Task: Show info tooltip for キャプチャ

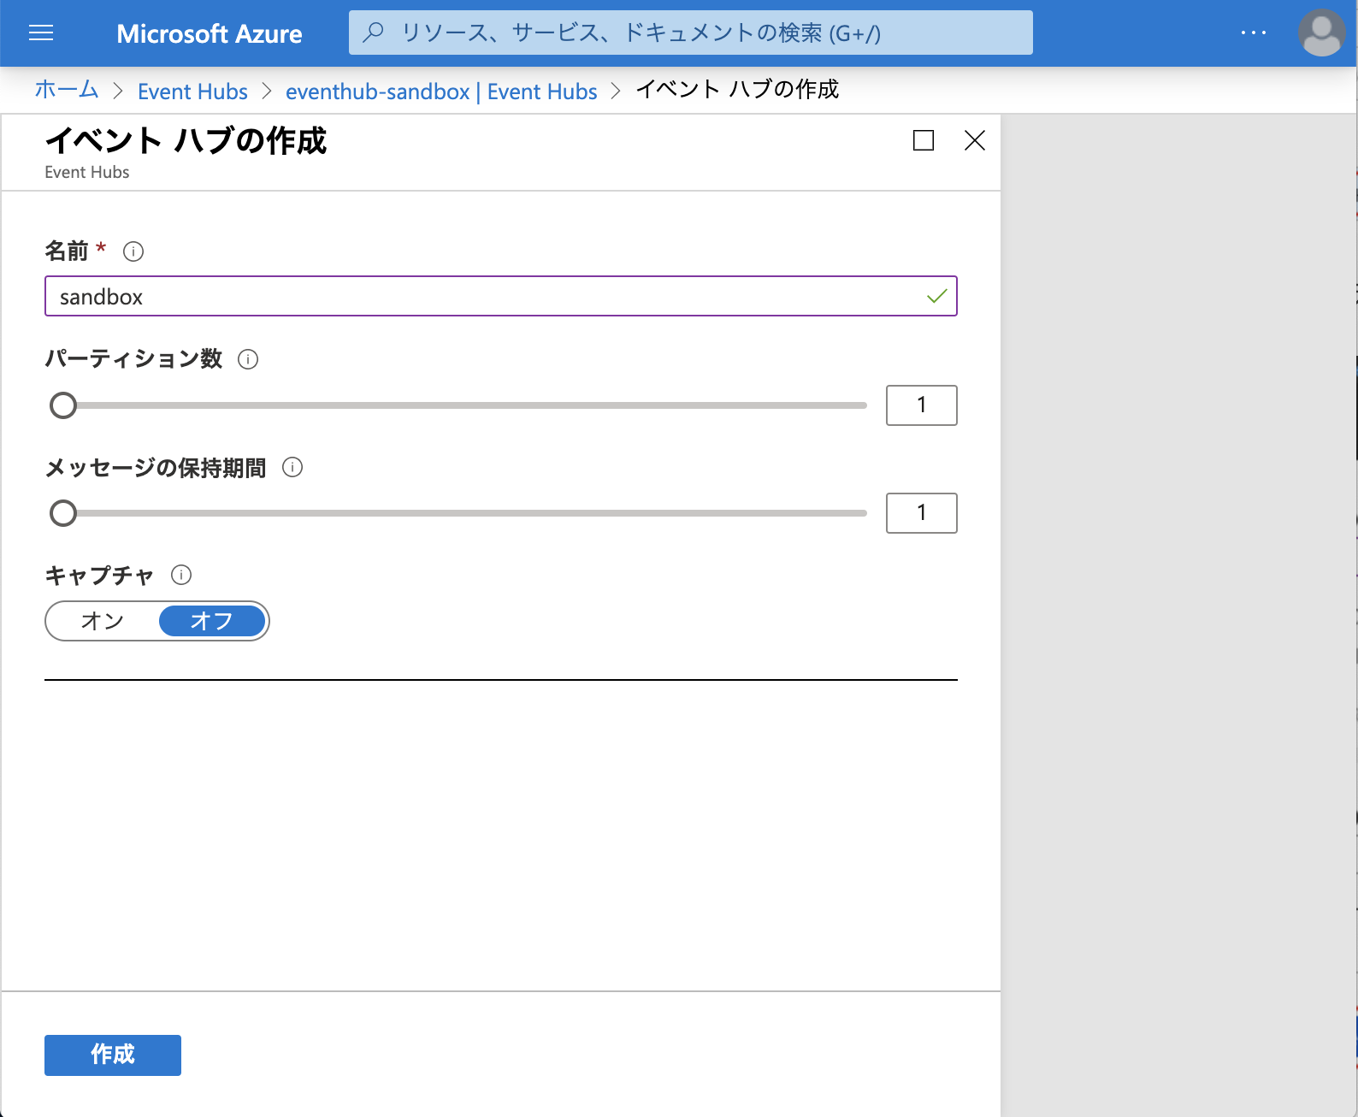Action: coord(181,575)
